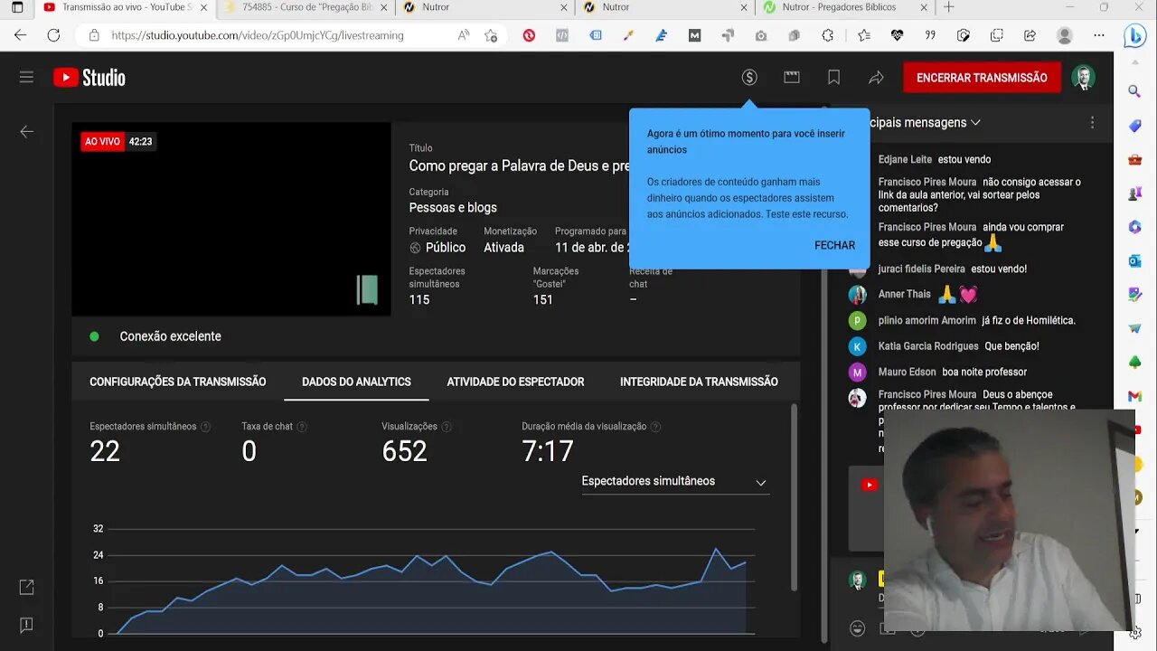This screenshot has width=1157, height=651.
Task: Click juraci fidelis Pereira's chat message
Action: pyautogui.click(x=953, y=269)
